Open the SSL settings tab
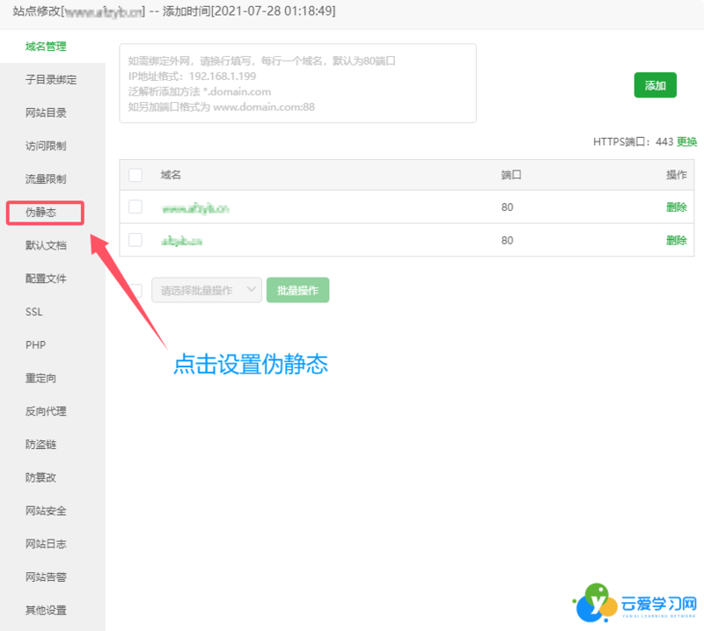The image size is (704, 631). pos(34,312)
